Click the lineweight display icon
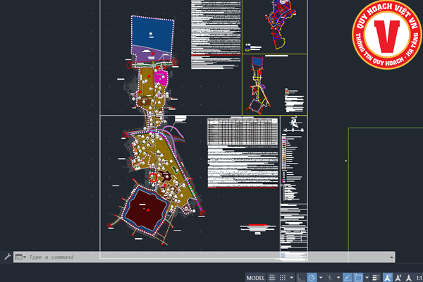This screenshot has height=282, width=423. [376, 278]
